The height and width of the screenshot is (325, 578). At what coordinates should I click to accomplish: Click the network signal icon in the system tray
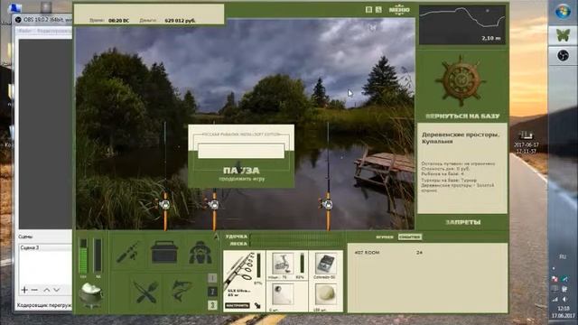[x=555, y=299]
